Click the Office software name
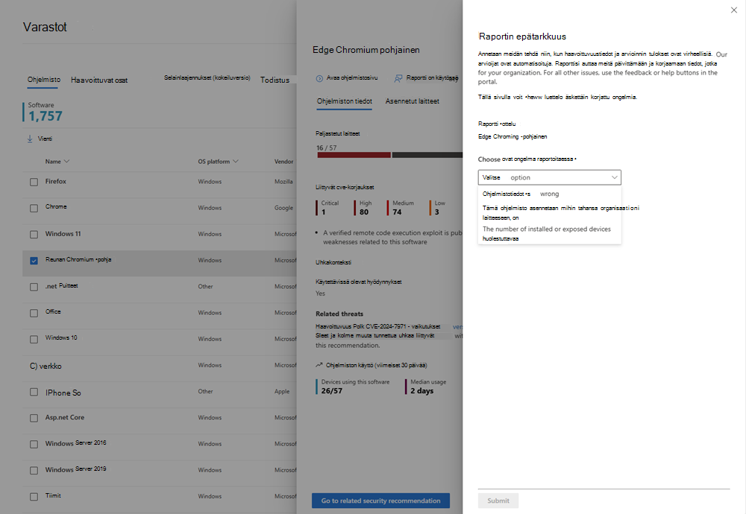 pos(53,311)
